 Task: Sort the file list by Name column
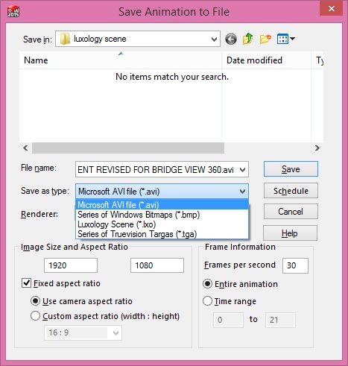tap(121, 60)
